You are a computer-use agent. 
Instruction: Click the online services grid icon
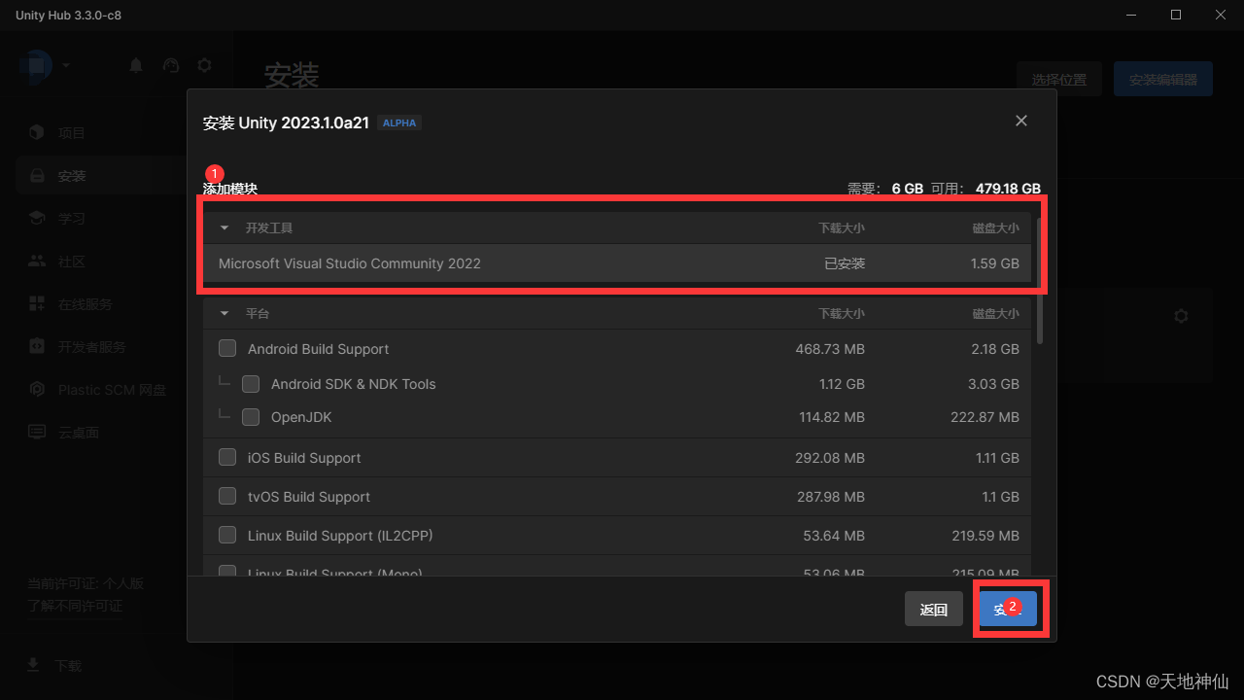[37, 304]
